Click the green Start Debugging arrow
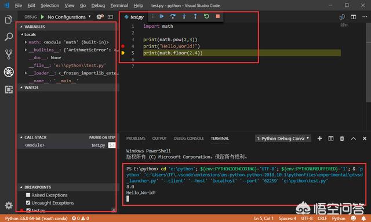Viewport: 371px width, 222px height. [42, 17]
